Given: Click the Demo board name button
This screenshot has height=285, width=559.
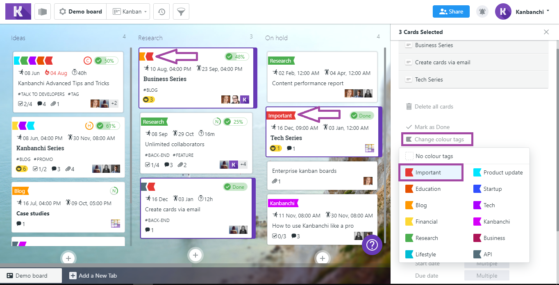Looking at the screenshot, I should coord(81,11).
